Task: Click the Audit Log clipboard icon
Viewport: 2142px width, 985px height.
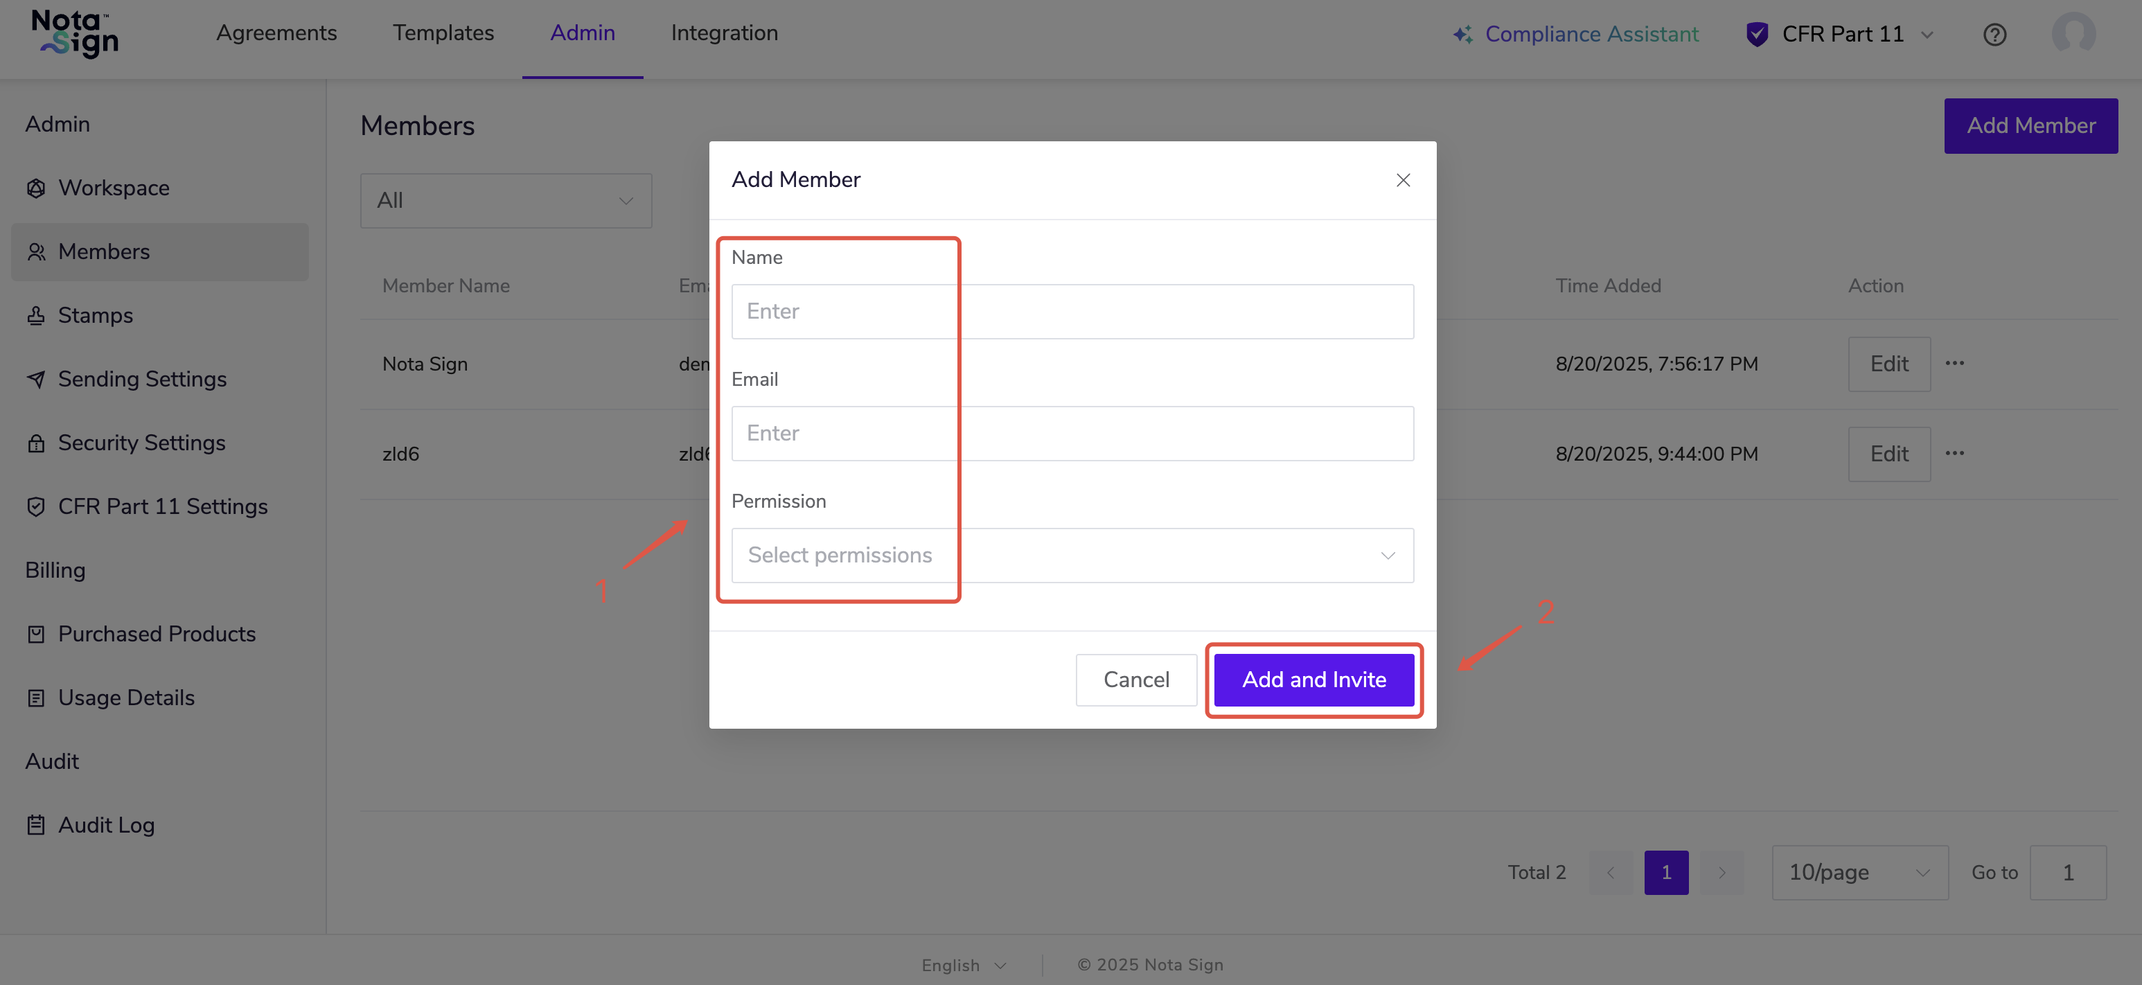Action: pos(36,824)
